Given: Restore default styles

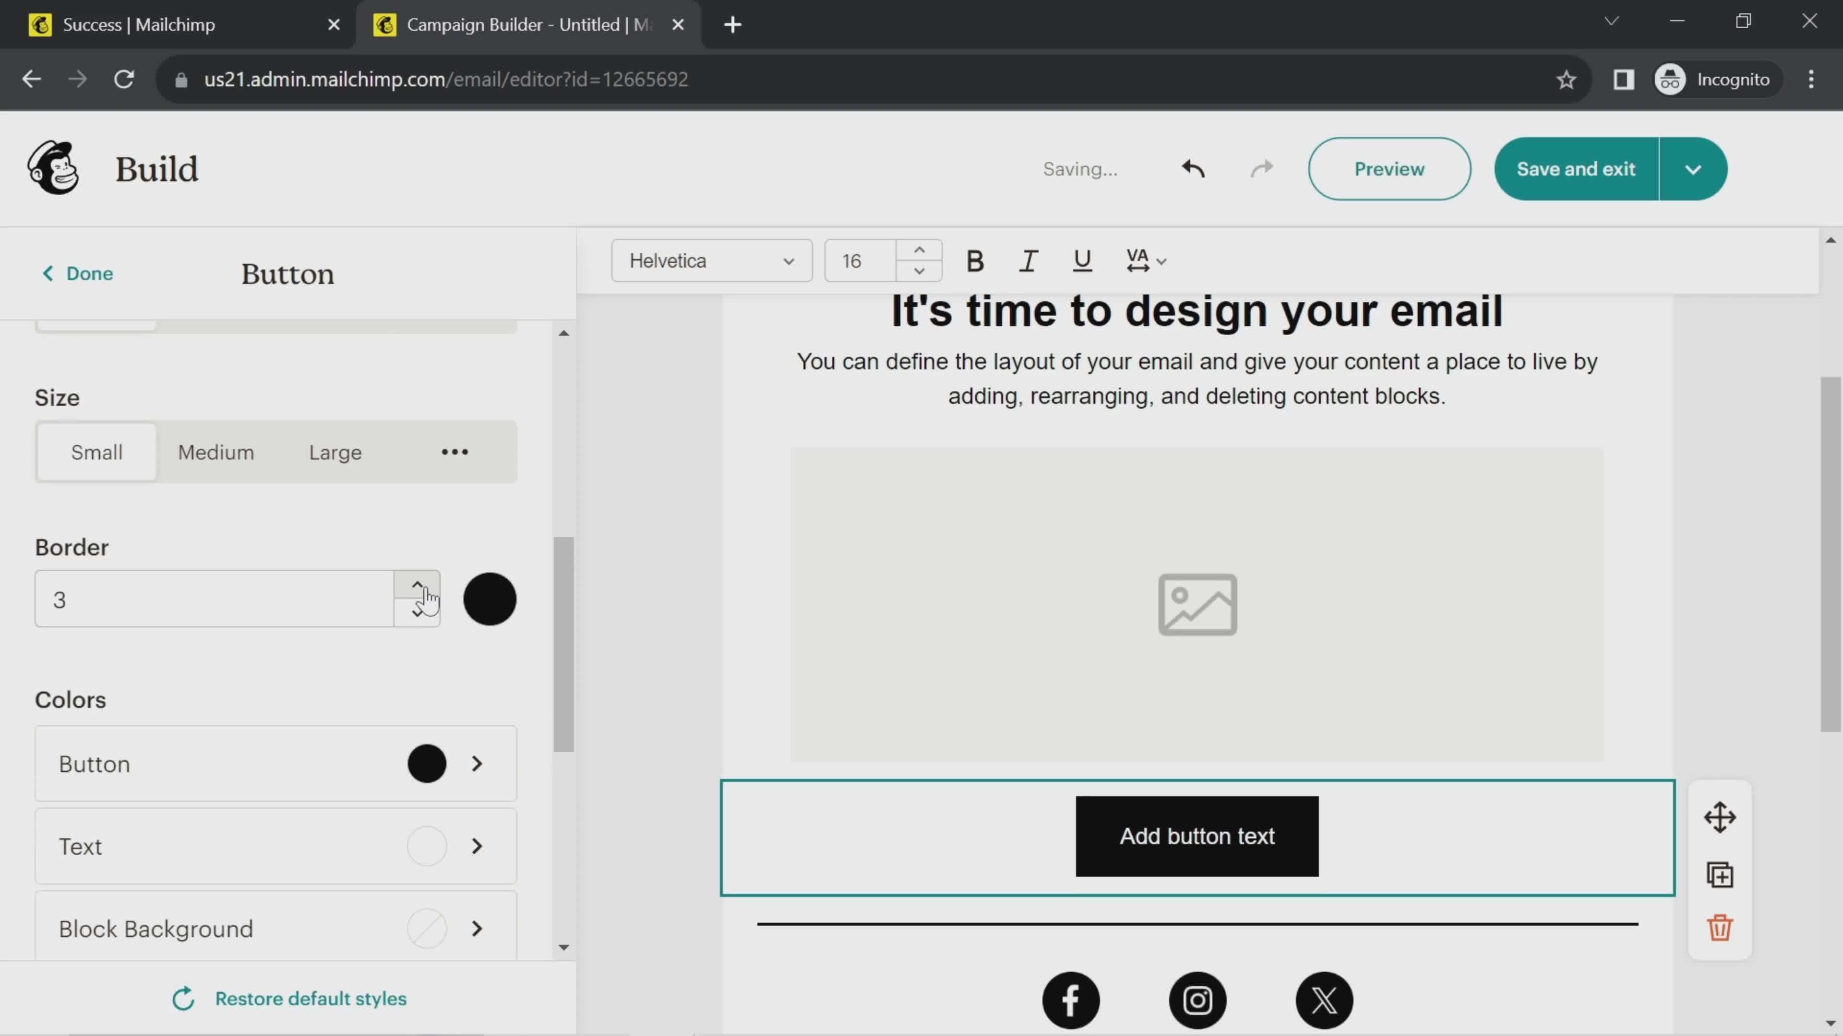Looking at the screenshot, I should [x=289, y=998].
